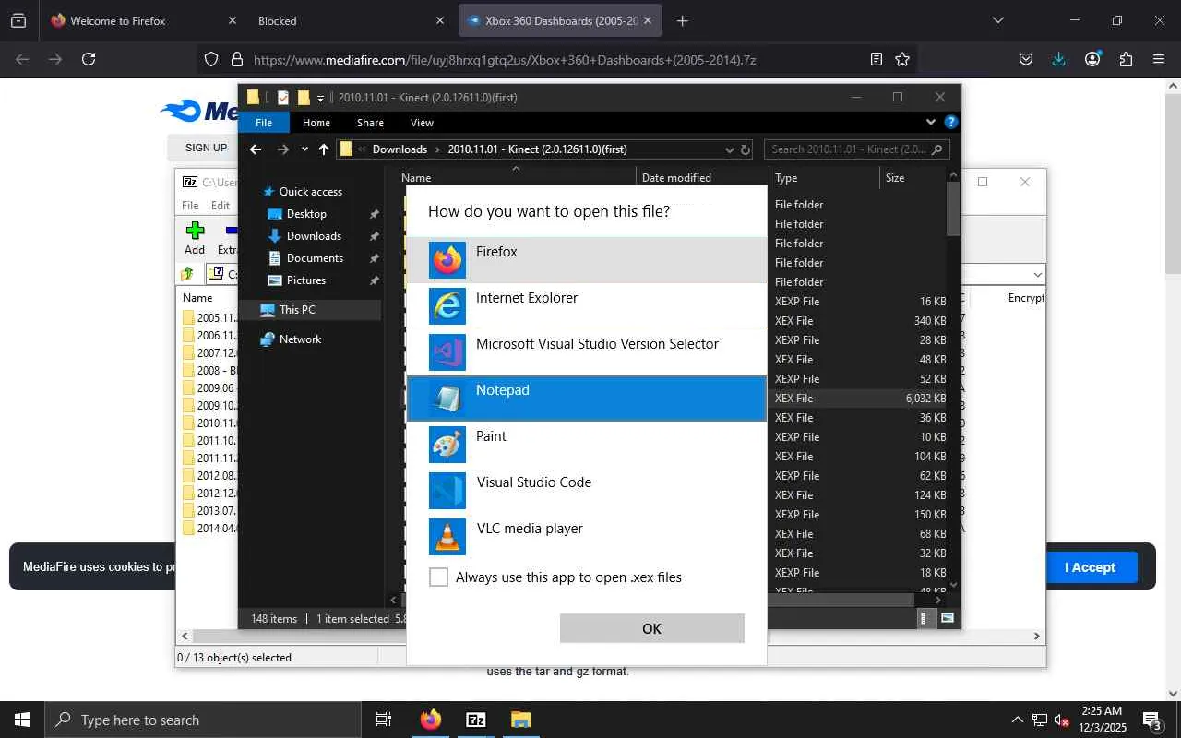
Task: Open 7-Zip from the taskbar
Action: (476, 720)
